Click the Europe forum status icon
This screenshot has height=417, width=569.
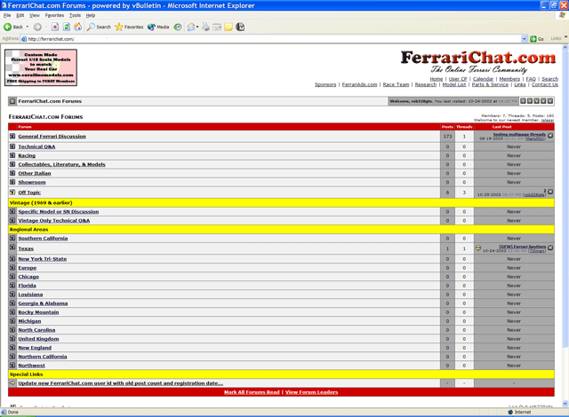click(x=12, y=268)
